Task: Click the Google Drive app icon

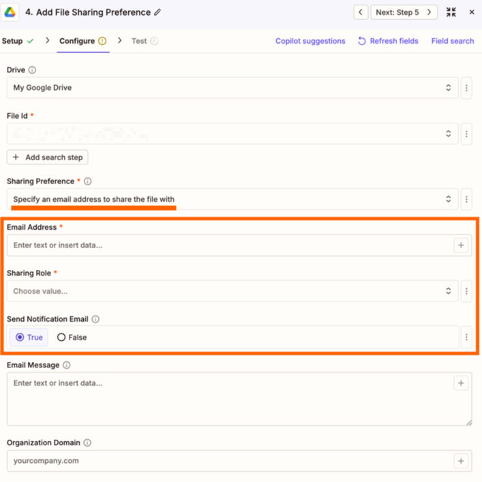Action: click(x=10, y=12)
